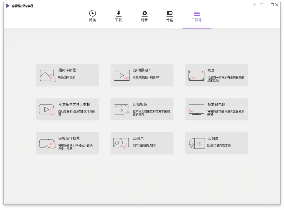Select the 压缩视频 video compressor

point(142,109)
